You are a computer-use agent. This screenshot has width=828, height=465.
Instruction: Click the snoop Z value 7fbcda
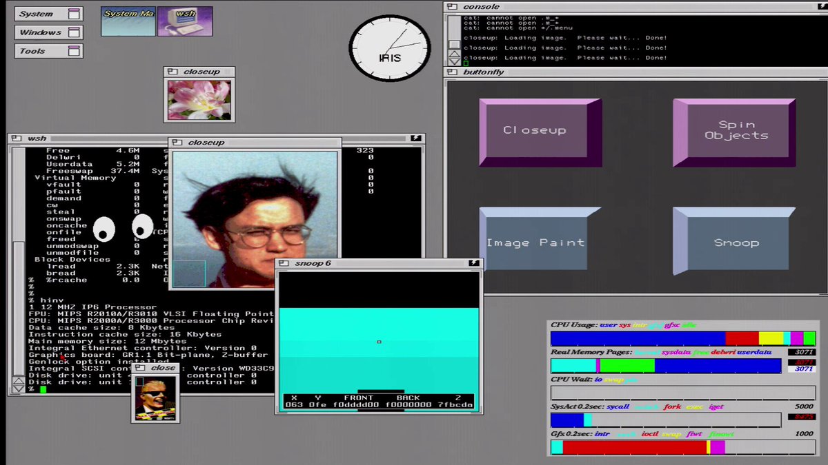coord(455,405)
